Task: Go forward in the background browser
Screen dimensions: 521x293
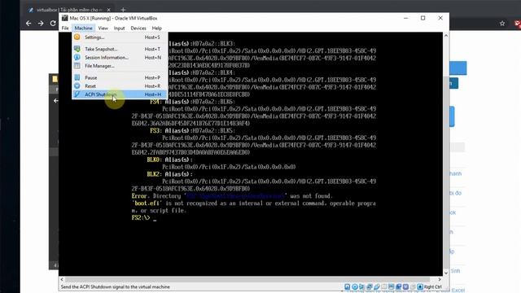Action: 41,24
